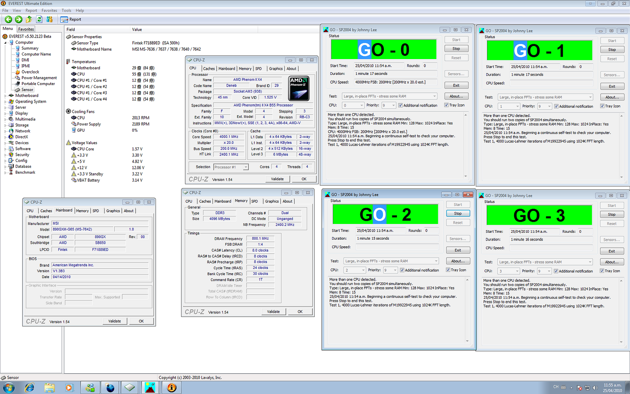
Task: Click the log scrollbar in GO - 2 window
Action: pyautogui.click(x=467, y=310)
